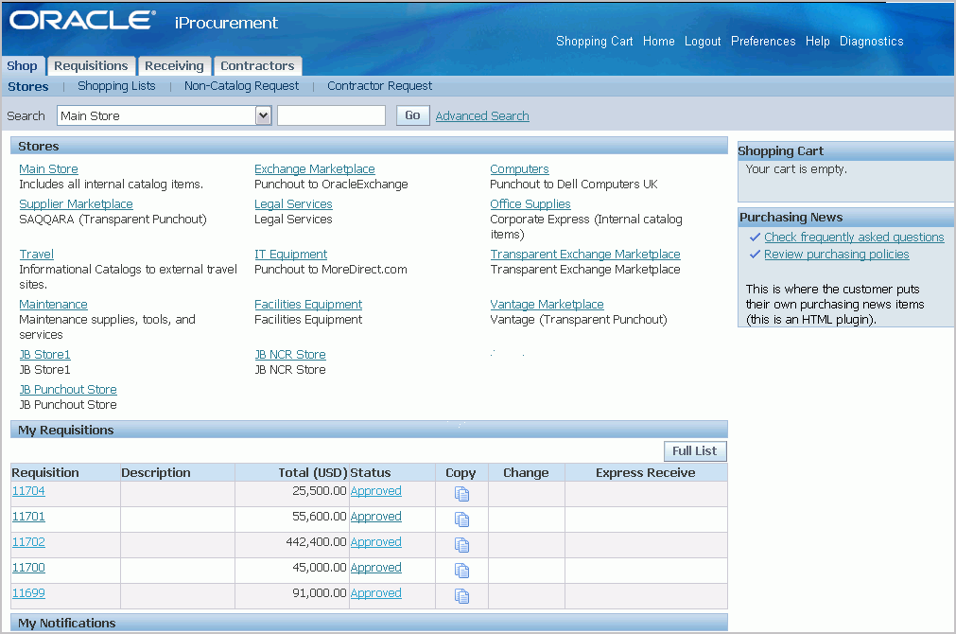This screenshot has height=634, width=956.
Task: Open the Office Supplies store
Action: [530, 203]
